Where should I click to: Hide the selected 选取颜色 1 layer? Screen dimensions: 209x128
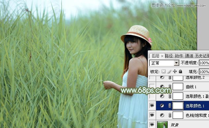(x=152, y=106)
